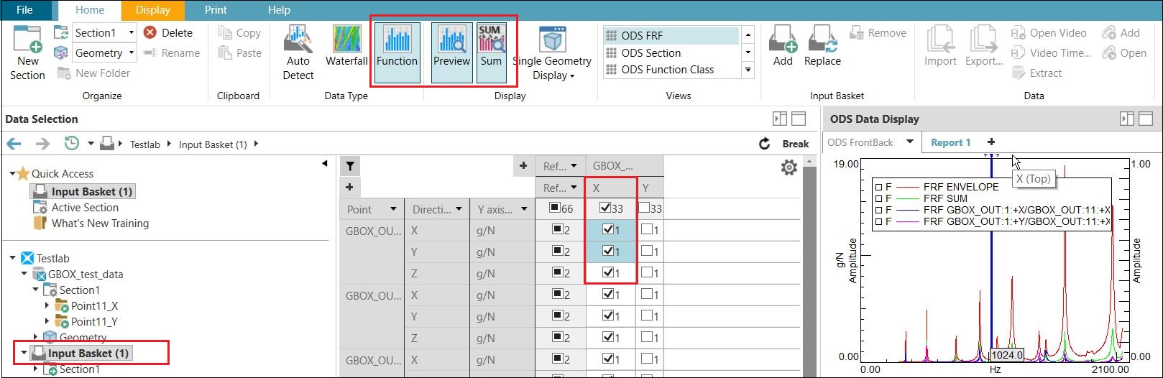This screenshot has height=378, width=1163.
Task: Select the Auto Detect data type
Action: 298,52
